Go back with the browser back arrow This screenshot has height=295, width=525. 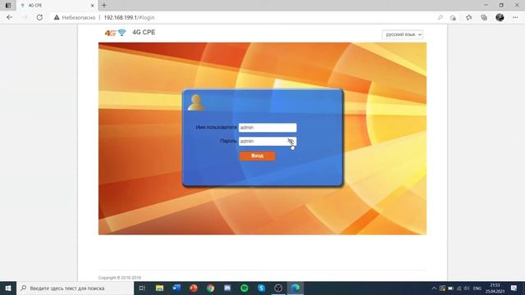pyautogui.click(x=9, y=17)
